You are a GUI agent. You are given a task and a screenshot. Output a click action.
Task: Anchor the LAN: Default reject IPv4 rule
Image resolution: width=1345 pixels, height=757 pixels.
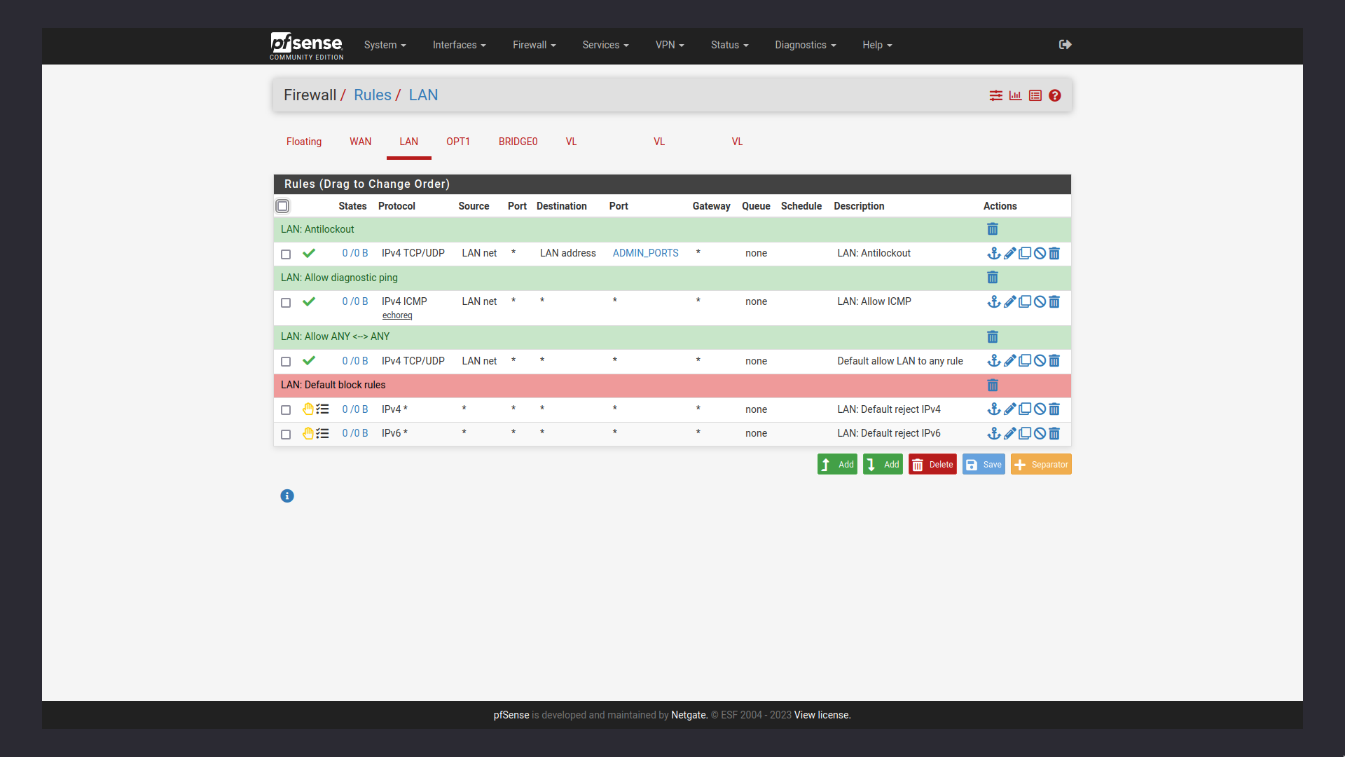point(994,409)
